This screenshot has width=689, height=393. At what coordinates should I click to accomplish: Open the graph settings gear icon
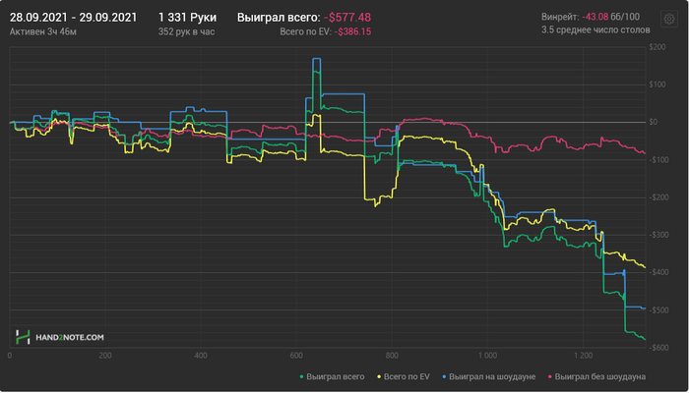(668, 19)
